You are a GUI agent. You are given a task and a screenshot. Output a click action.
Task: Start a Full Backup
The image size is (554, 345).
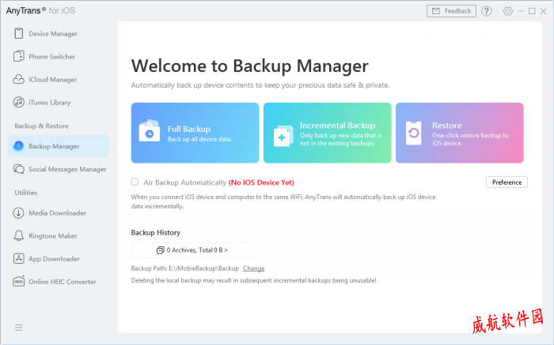tap(195, 133)
